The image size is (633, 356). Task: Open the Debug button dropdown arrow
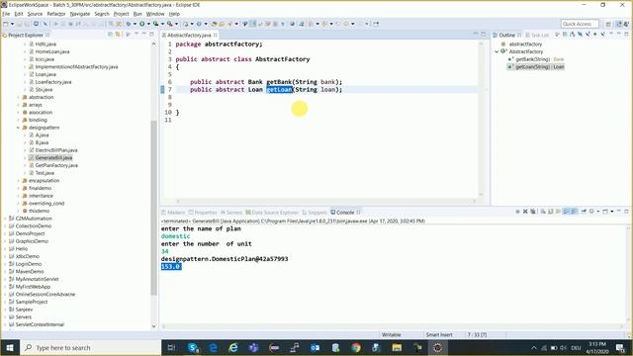(x=135, y=24)
